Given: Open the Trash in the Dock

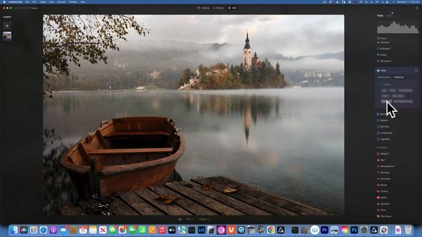Looking at the screenshot, I should (408, 230).
